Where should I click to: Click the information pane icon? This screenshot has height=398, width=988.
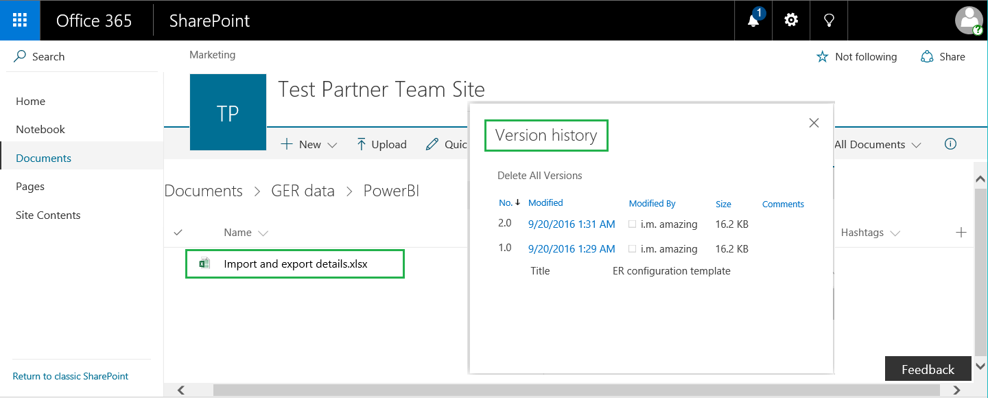click(x=950, y=144)
